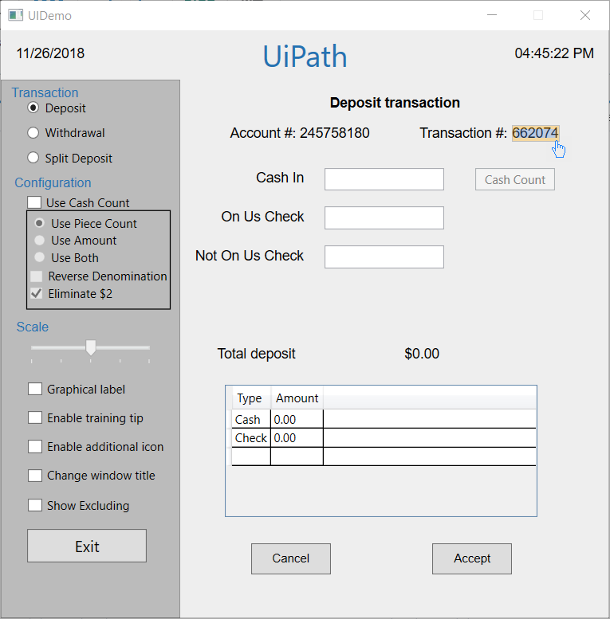Viewport: 610px width, 619px height.
Task: Toggle Reverse Denomination checkbox
Action: pos(37,276)
